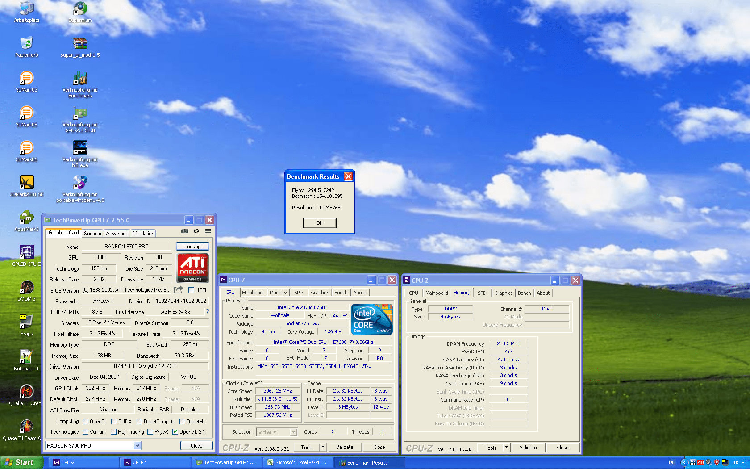
Task: Switch to Microsoft Excel taskbar item
Action: 297,462
